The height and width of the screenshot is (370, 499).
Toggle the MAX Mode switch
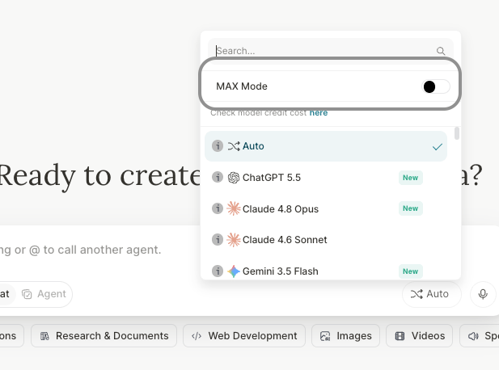[436, 86]
